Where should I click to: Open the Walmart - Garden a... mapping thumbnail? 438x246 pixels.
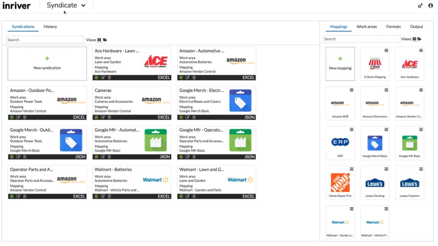pyautogui.click(x=340, y=222)
